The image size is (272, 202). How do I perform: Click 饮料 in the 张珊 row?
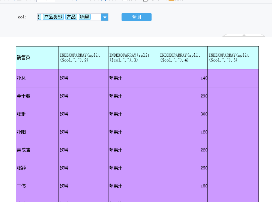[x=83, y=114]
